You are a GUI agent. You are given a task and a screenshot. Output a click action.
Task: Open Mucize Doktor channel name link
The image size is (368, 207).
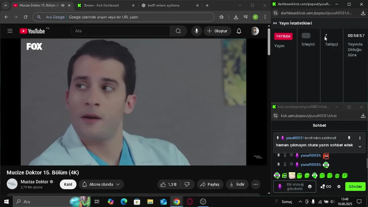tap(34, 182)
